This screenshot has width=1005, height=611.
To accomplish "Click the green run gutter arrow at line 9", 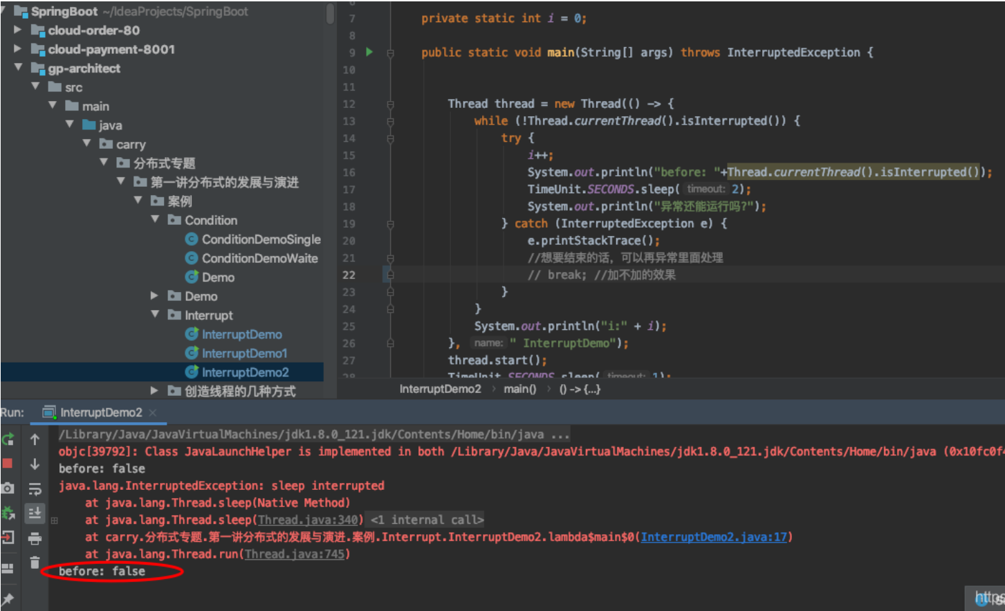I will tap(369, 52).
